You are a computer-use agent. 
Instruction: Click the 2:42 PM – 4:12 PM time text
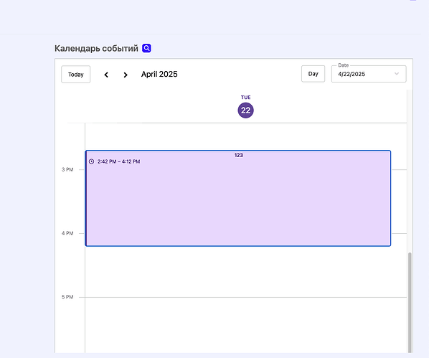pos(119,161)
